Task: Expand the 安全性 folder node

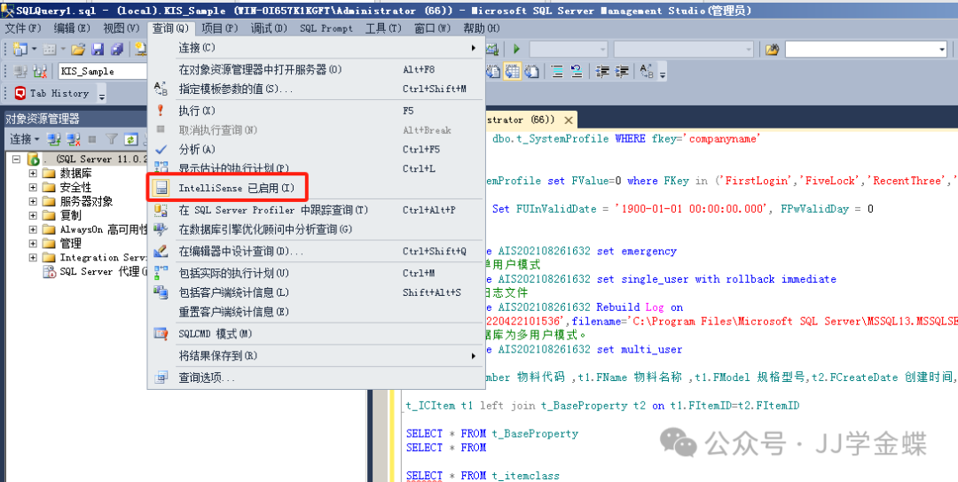Action: click(x=33, y=188)
